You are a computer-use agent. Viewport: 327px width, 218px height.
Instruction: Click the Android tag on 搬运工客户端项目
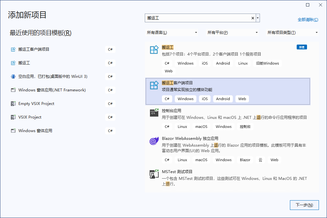[223, 99]
